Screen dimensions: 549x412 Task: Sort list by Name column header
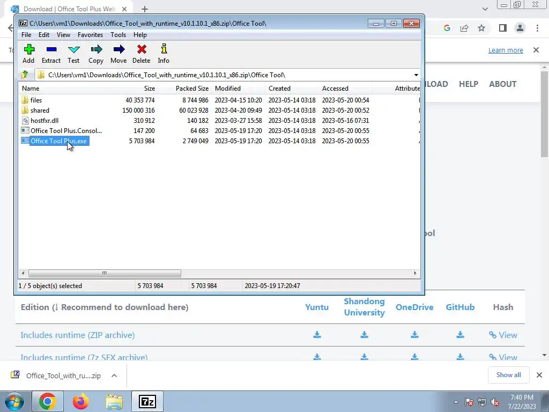coord(61,89)
